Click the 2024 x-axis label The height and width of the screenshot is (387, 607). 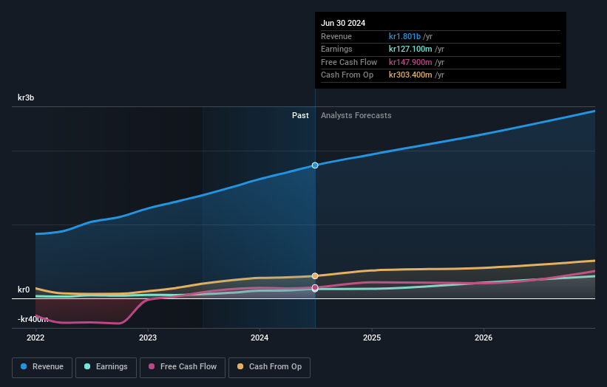coord(260,338)
